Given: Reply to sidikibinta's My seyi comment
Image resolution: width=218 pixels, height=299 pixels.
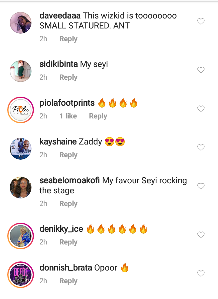Looking at the screenshot, I should (68, 78).
